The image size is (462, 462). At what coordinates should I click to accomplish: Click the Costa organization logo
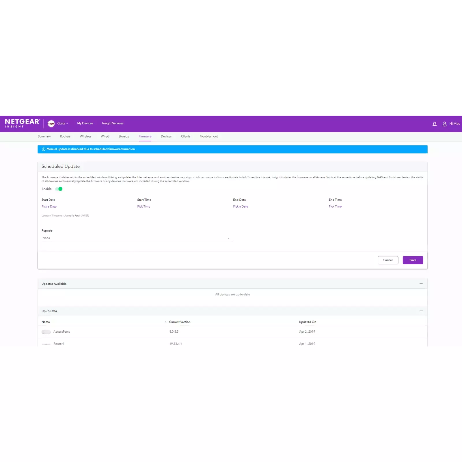click(x=51, y=124)
